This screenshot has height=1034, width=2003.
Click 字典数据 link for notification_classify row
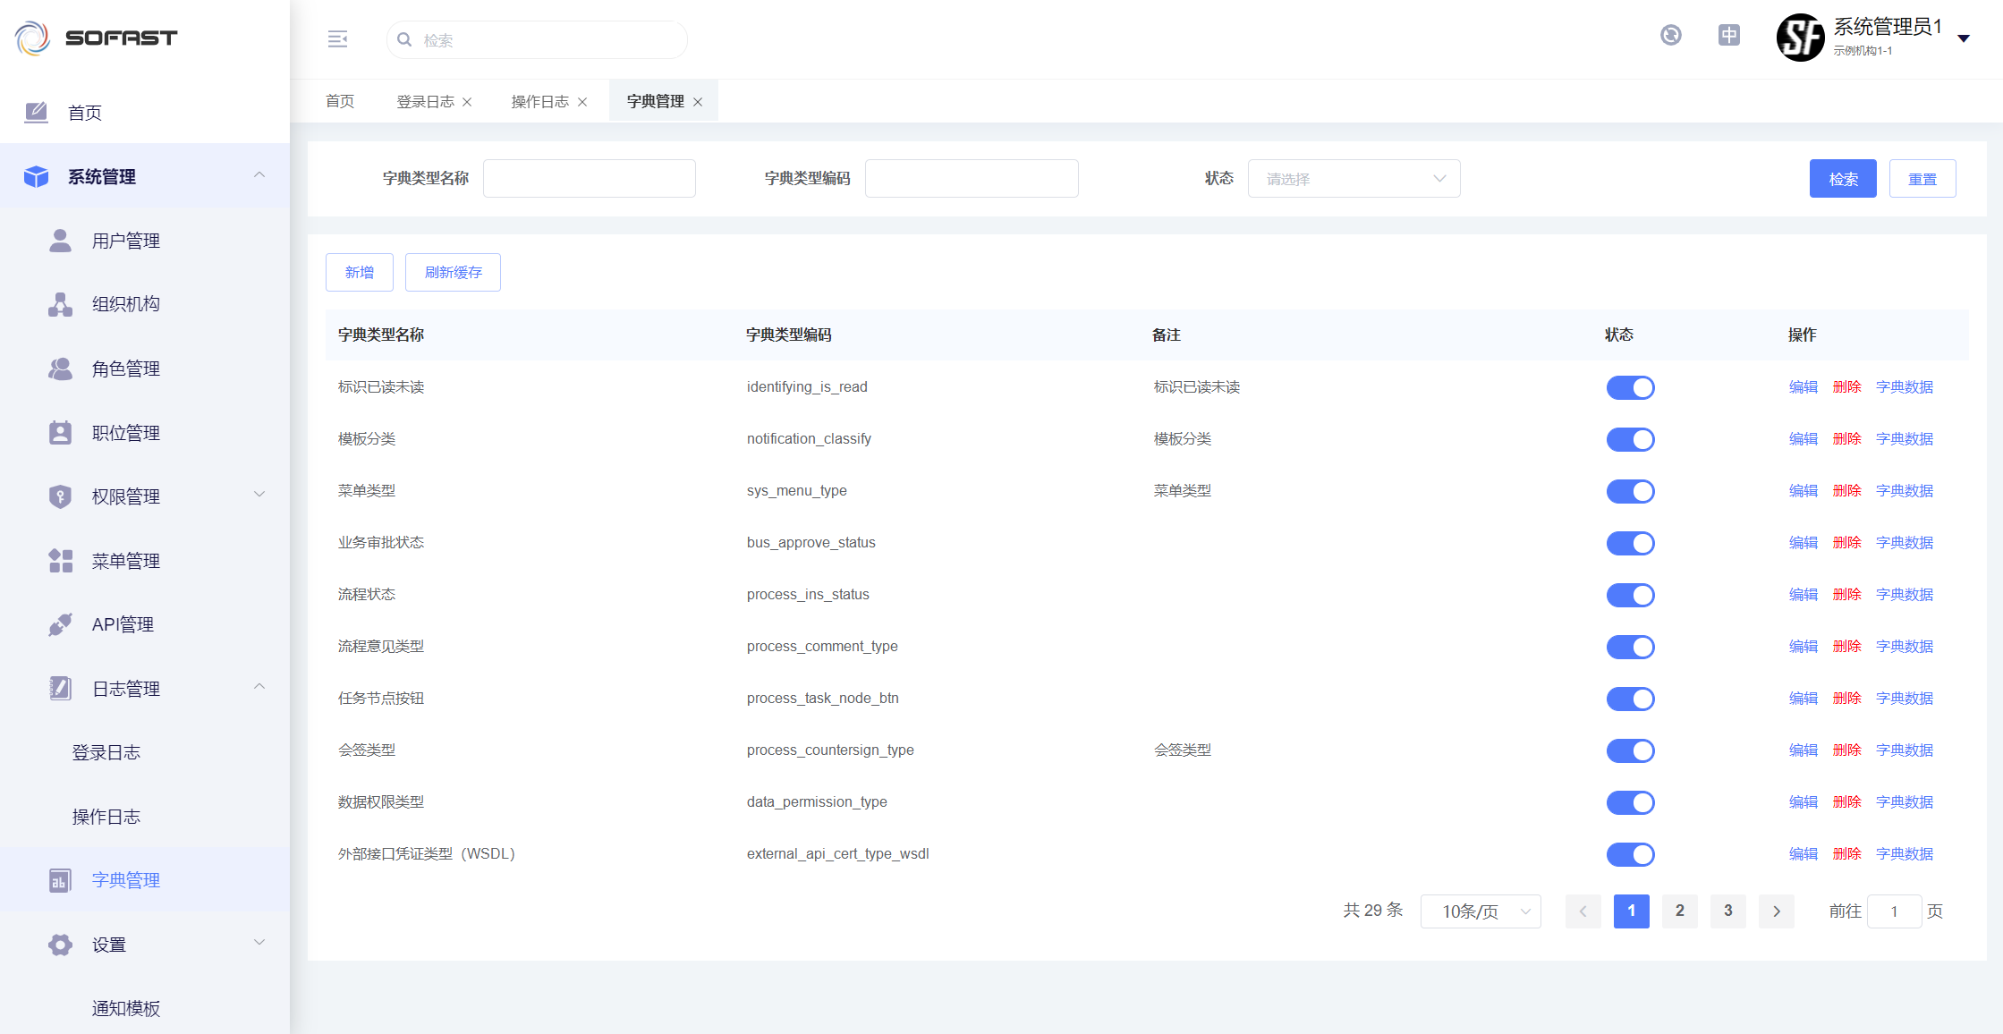(x=1905, y=439)
